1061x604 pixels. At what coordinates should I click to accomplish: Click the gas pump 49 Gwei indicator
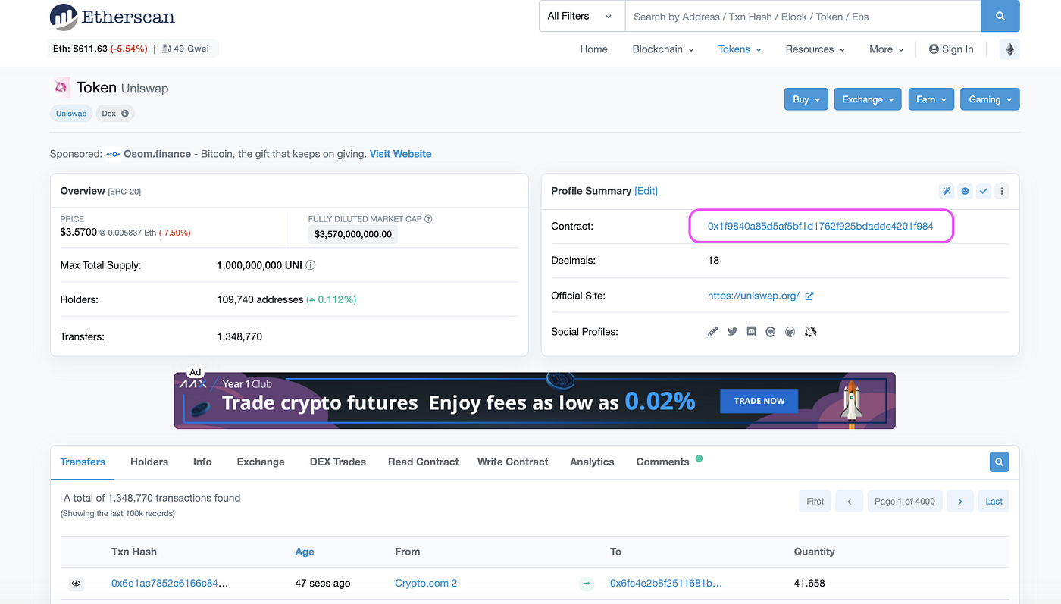tap(184, 49)
